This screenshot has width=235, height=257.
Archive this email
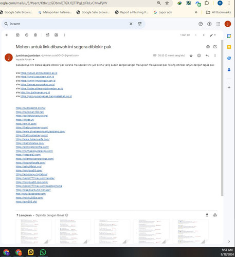point(17,35)
